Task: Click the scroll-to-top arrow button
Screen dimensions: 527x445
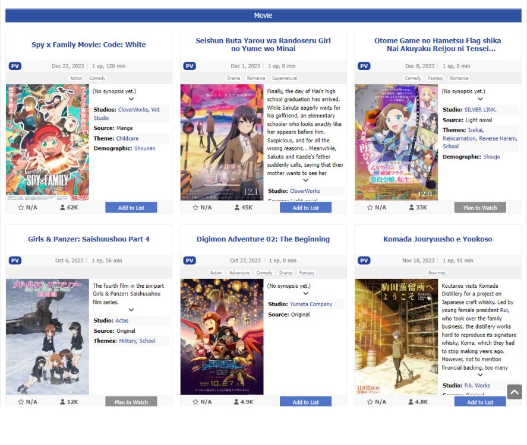Action: click(x=515, y=392)
